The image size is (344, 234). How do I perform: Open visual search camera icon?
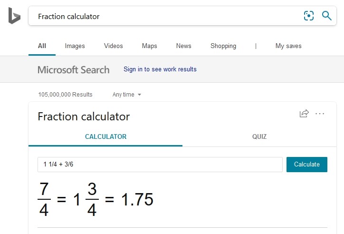pos(309,16)
